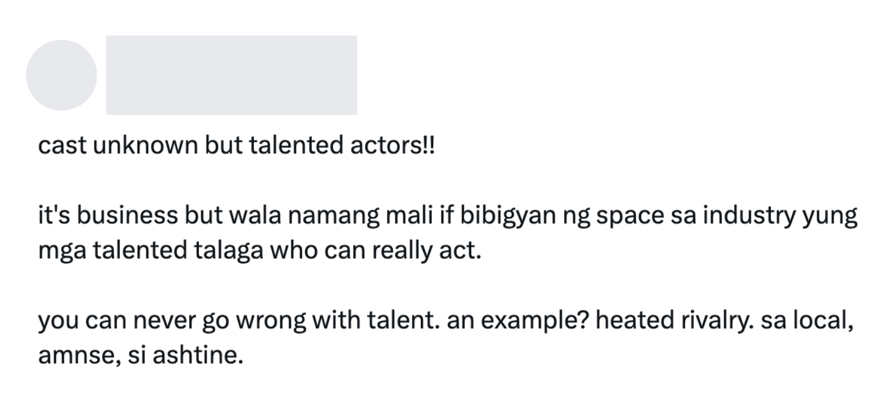Open the blank circular profile avatar
The width and height of the screenshot is (887, 419).
61,75
